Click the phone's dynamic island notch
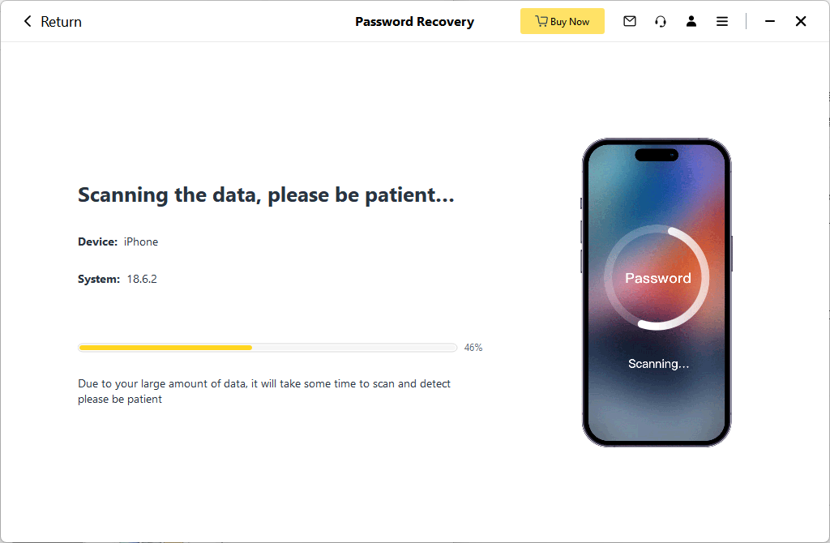The height and width of the screenshot is (543, 830). (x=657, y=155)
